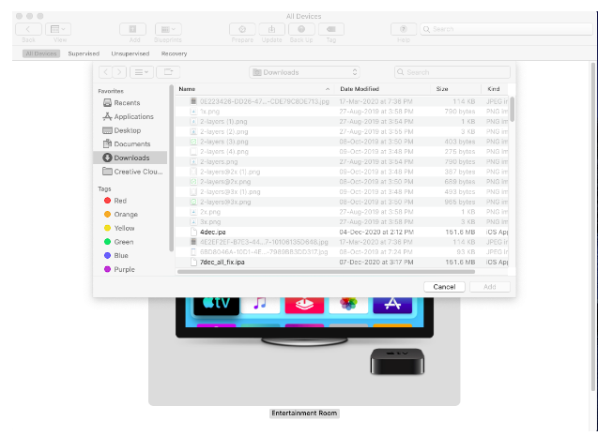Click the 2-layers (2).png file
613x436 pixels.
(x=342, y=131)
